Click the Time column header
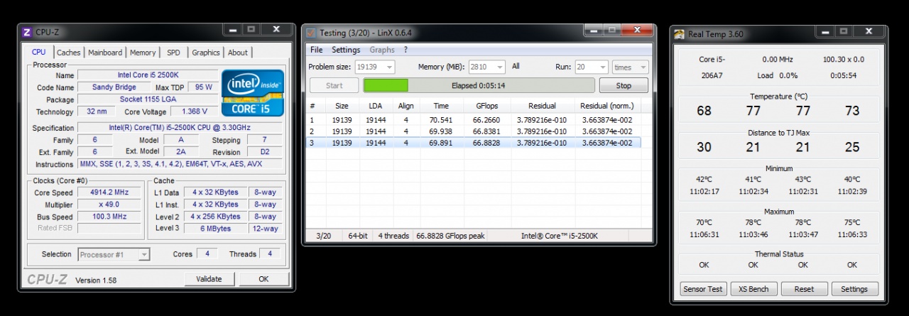909x316 pixels. click(x=441, y=106)
